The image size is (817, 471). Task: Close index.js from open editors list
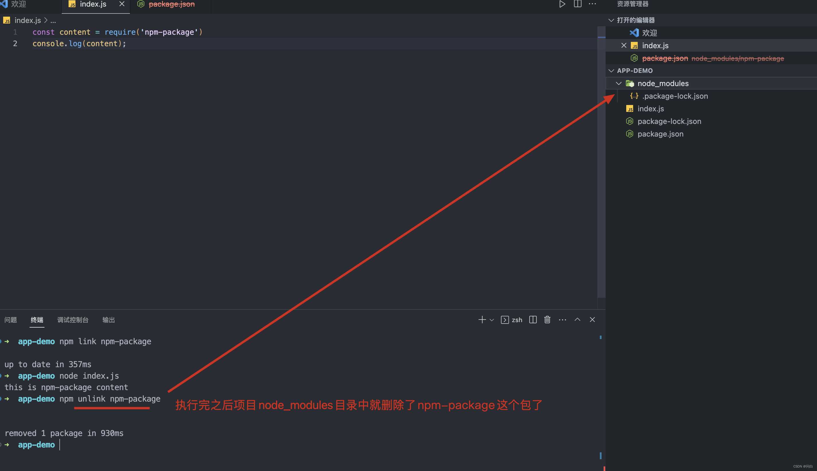pyautogui.click(x=624, y=45)
